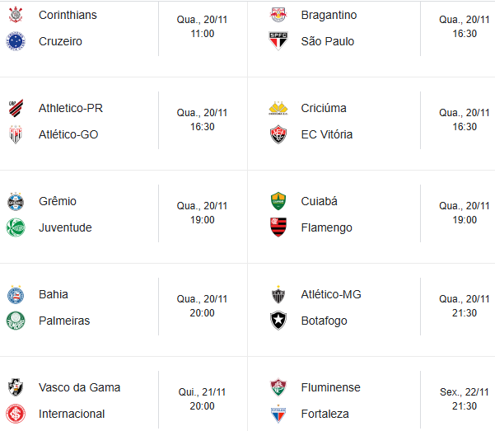Click the Corinthians club crest
This screenshot has width=495, height=431.
16,15
